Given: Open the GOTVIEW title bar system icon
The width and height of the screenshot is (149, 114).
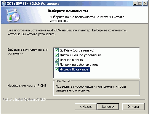Looking at the screenshot, I should pyautogui.click(x=4, y=4).
